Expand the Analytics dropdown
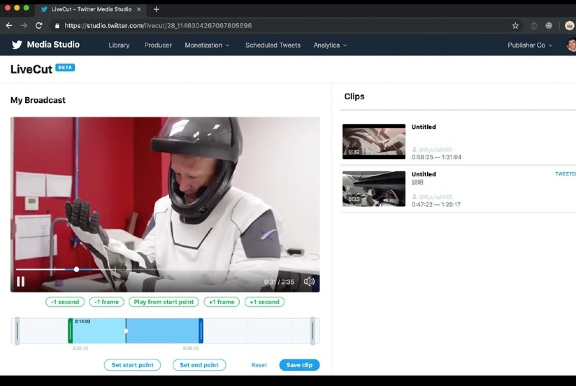Screen dimensions: 576x386 [330, 45]
